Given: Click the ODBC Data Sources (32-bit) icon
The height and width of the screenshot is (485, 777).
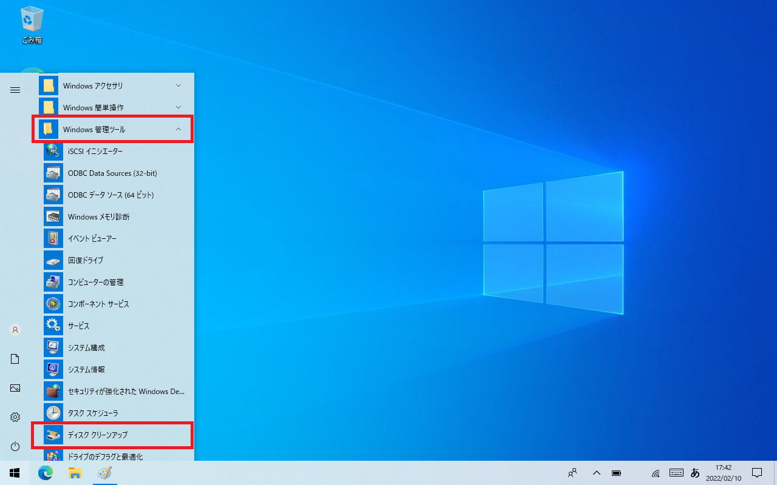Looking at the screenshot, I should click(x=53, y=173).
